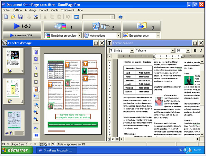The height and width of the screenshot is (156, 206).
Task: Open the font size 10 dropdown
Action: click(x=188, y=51)
